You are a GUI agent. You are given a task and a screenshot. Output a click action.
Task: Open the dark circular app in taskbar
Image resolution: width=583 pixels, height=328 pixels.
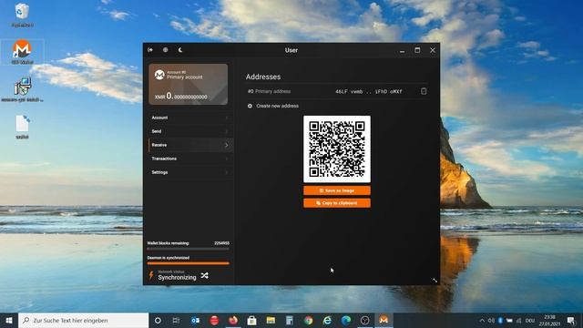click(x=364, y=320)
